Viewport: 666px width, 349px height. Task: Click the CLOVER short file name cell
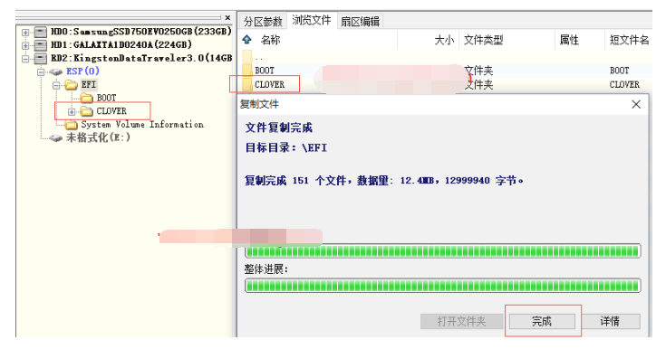pos(624,85)
